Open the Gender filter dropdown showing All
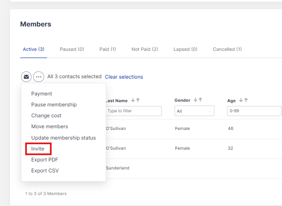 194,111
